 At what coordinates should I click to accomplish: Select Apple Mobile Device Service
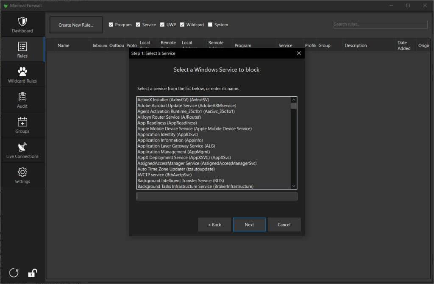click(x=214, y=129)
